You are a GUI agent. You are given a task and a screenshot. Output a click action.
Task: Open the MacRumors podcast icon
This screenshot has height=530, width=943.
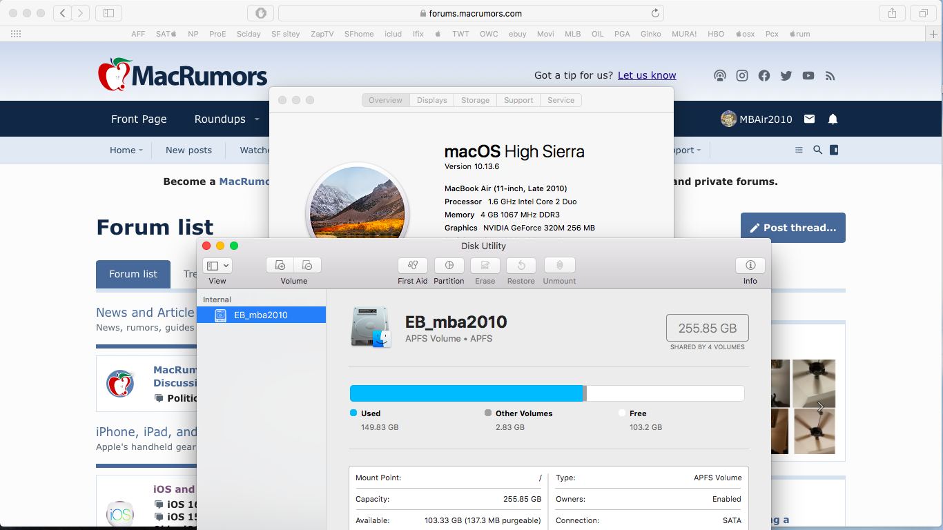(x=720, y=76)
